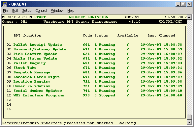This screenshot has height=127, width=194.
Task: Open the Window menu
Action: (57, 11)
